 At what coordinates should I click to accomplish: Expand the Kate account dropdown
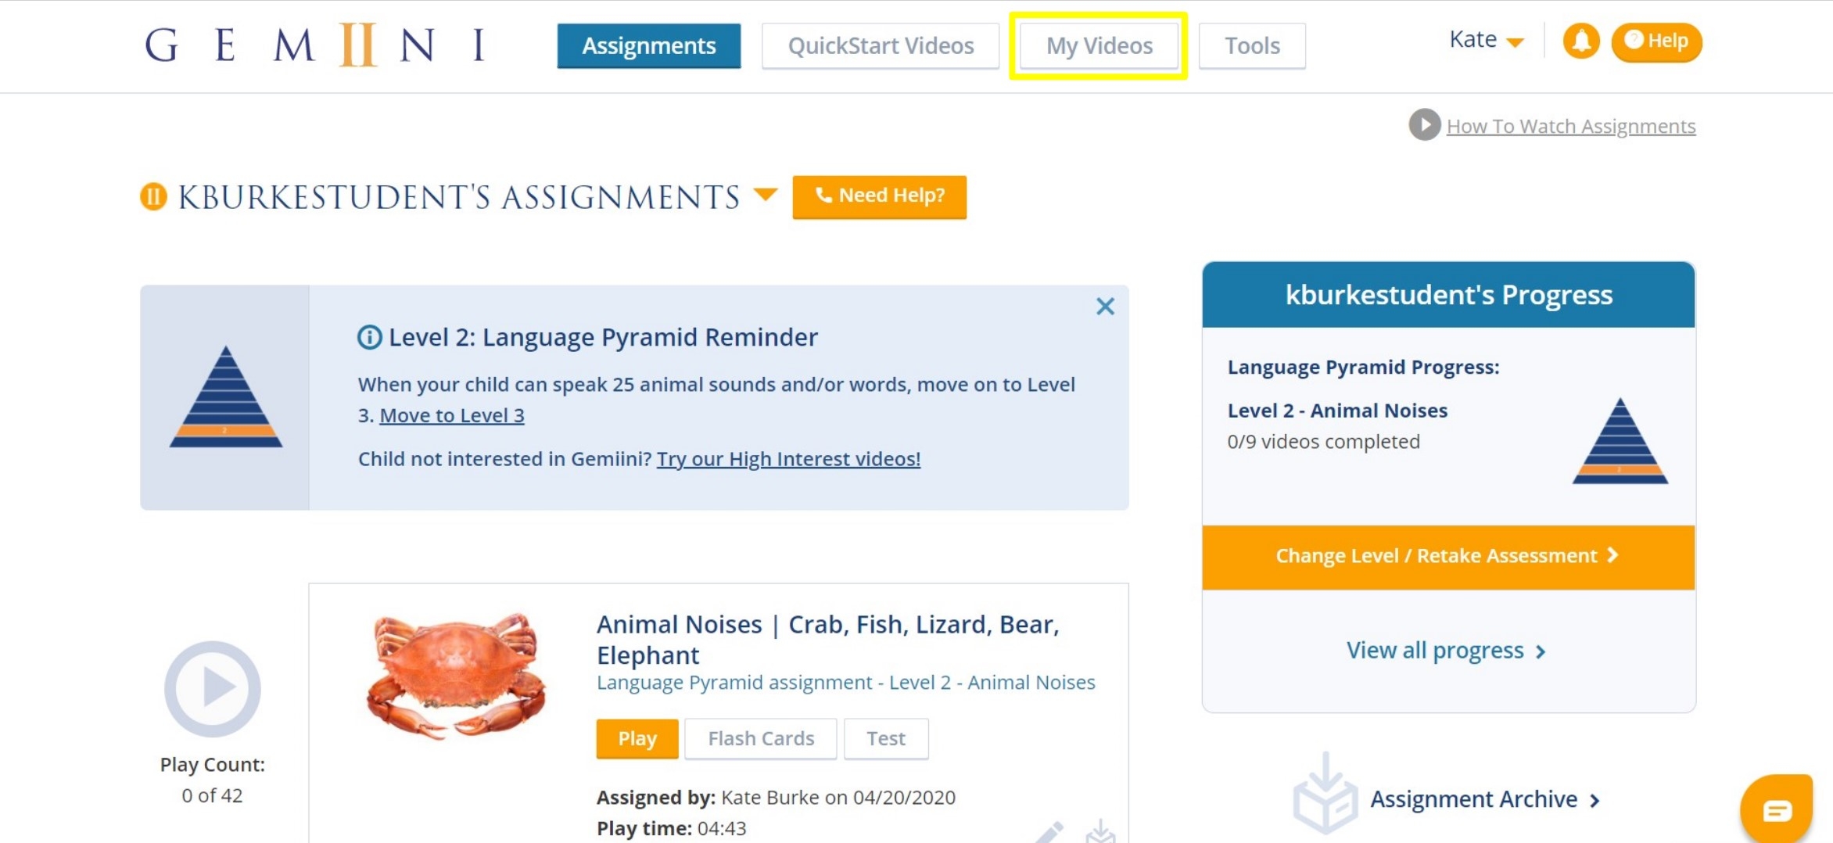[x=1486, y=40]
